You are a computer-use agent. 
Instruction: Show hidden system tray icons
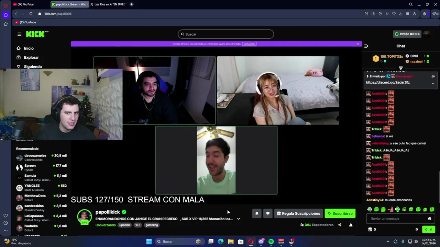point(388,242)
